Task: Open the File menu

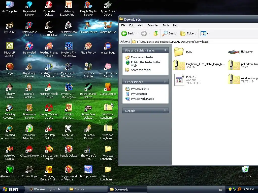Action: (123, 25)
